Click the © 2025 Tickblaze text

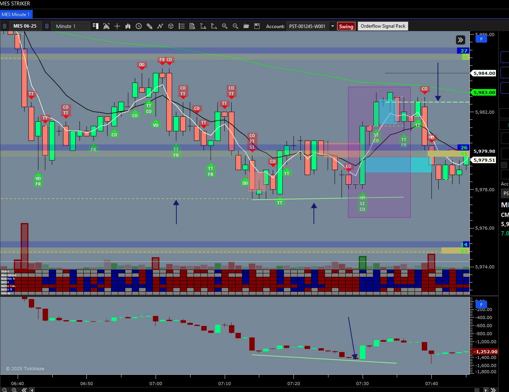[25, 369]
